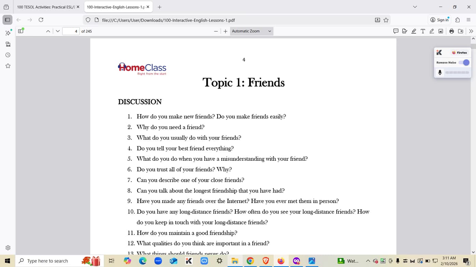476x267 pixels.
Task: Open the signature tool on the toolbar
Action: (405, 31)
